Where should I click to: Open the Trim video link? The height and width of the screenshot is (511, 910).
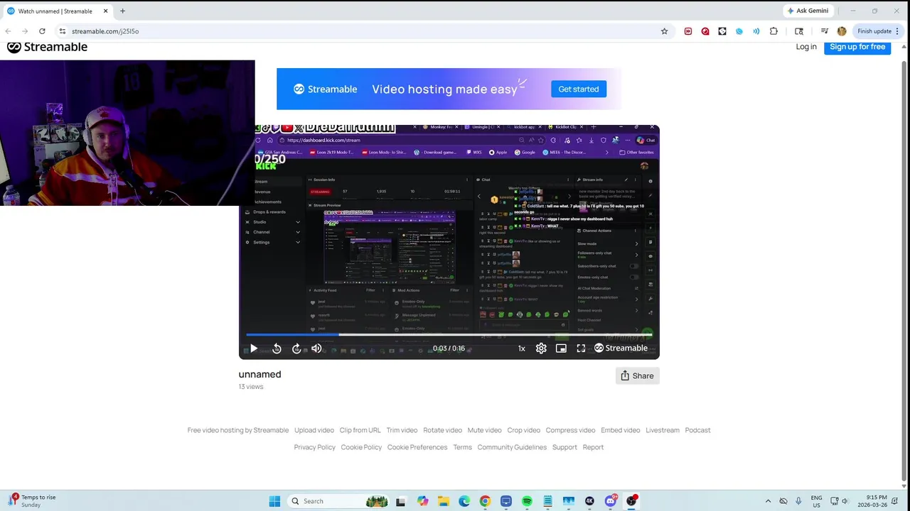pyautogui.click(x=402, y=430)
